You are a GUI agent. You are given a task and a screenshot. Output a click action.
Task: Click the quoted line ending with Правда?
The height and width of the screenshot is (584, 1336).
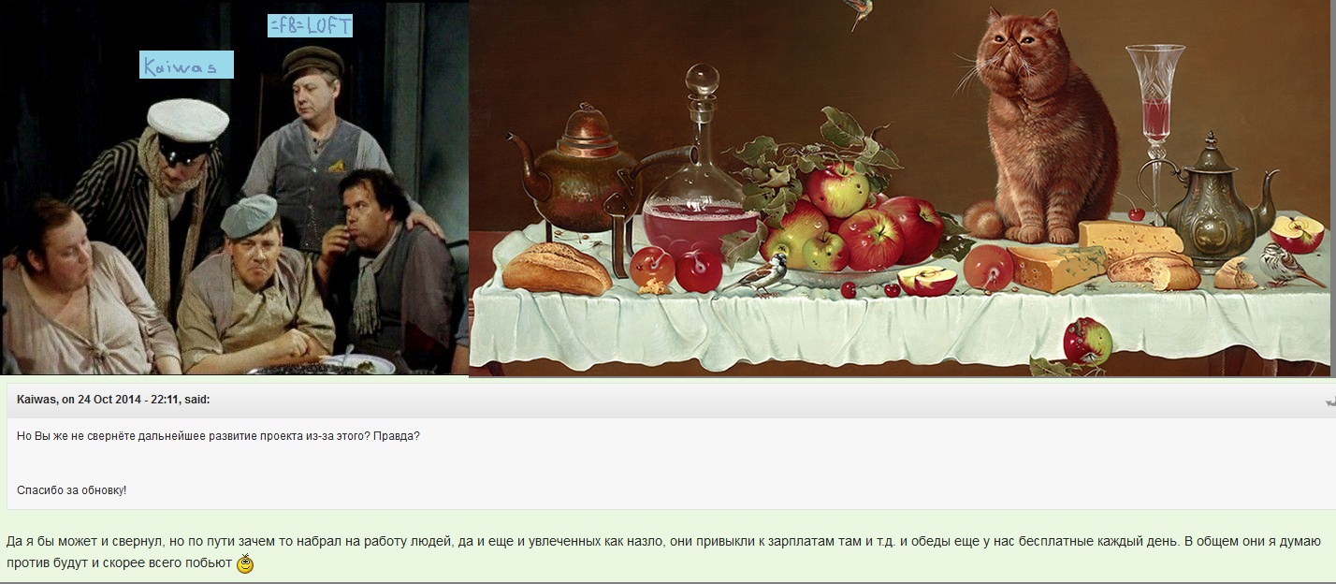tap(218, 436)
